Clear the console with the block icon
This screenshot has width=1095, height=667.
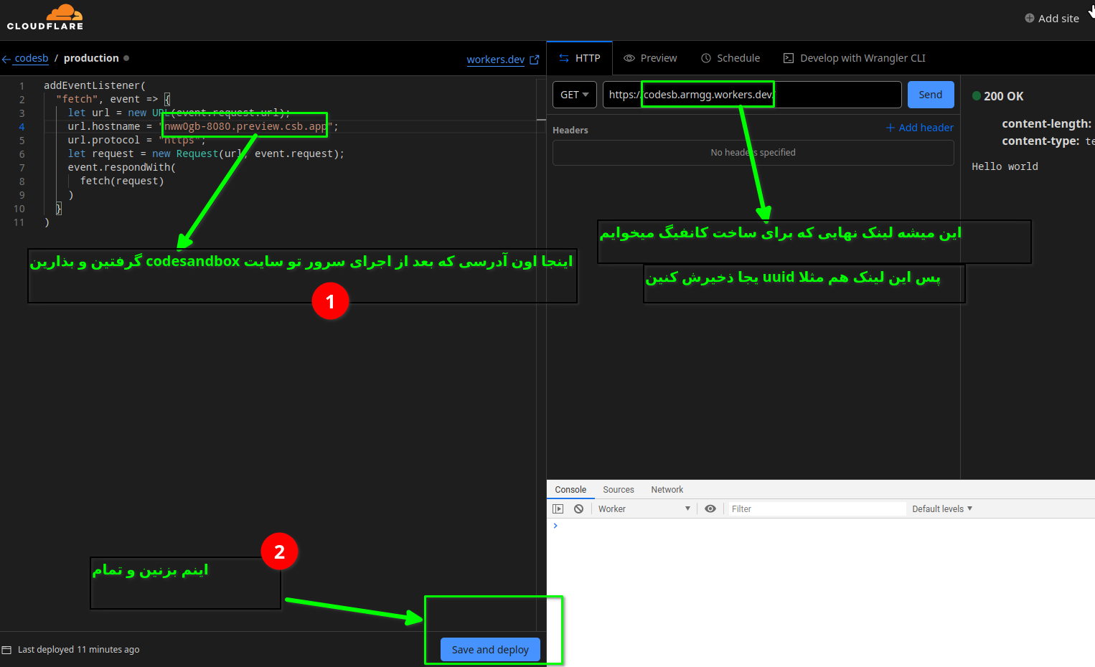578,508
